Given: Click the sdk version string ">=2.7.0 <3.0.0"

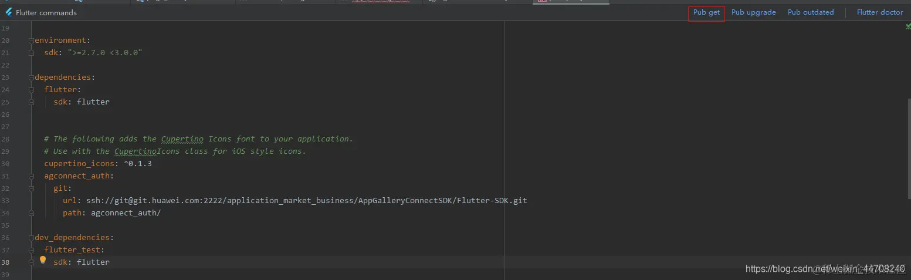Looking at the screenshot, I should tap(105, 53).
